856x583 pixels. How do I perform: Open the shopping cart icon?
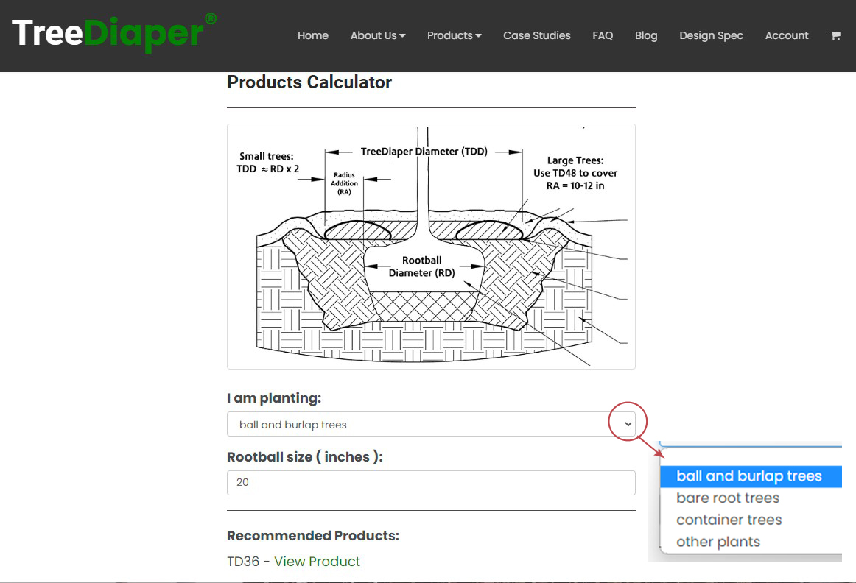click(835, 35)
